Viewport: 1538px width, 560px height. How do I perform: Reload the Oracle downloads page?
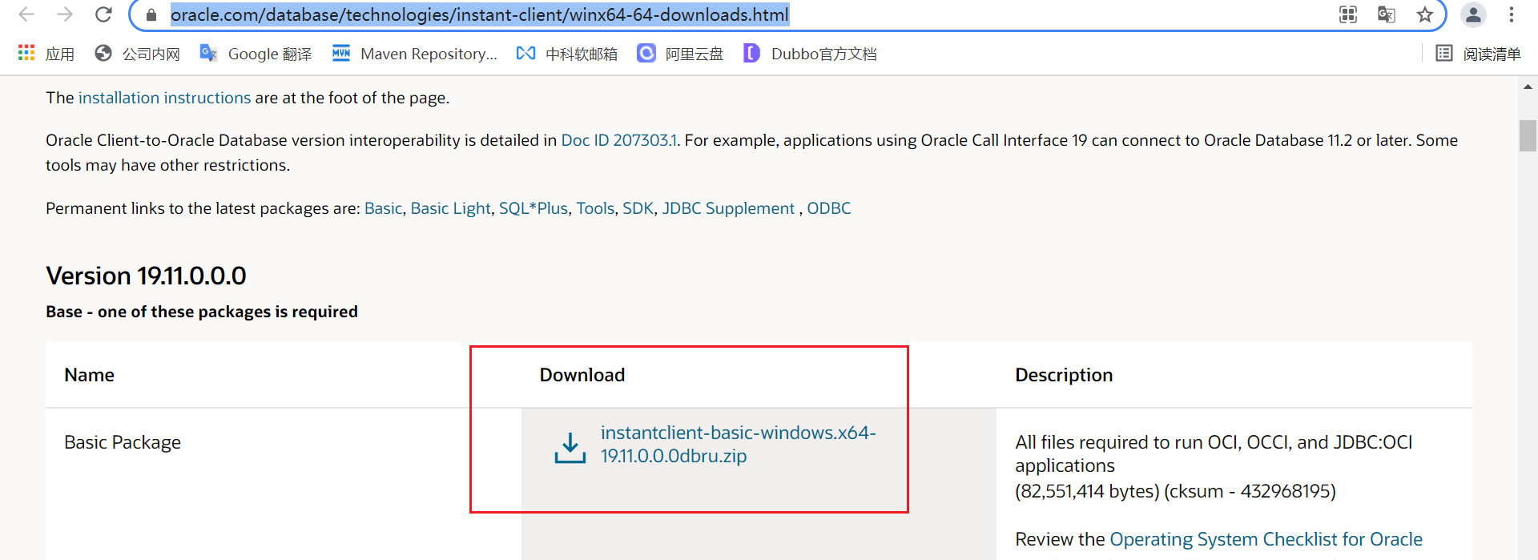click(103, 14)
